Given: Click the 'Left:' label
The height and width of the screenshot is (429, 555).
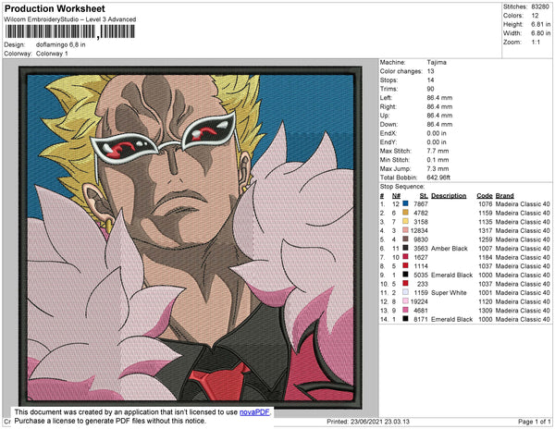Looking at the screenshot, I should point(386,98).
